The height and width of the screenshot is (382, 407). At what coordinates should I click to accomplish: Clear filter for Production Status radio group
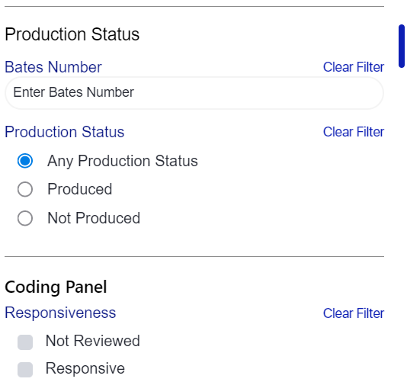[x=354, y=132]
